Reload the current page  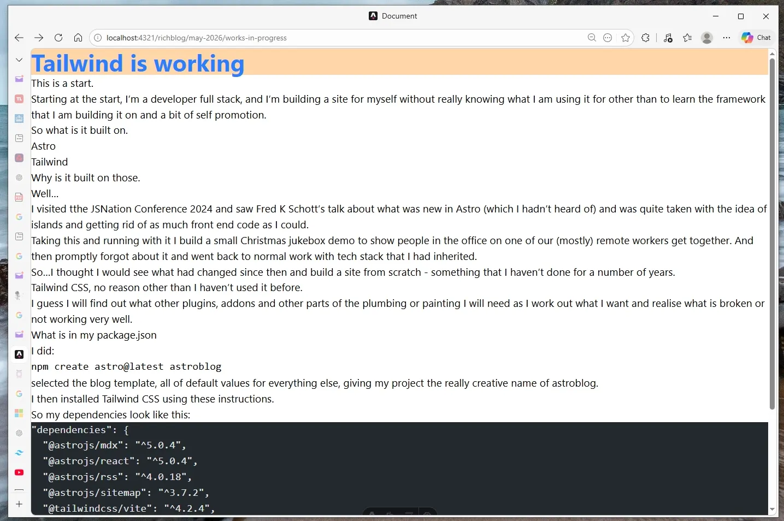58,38
